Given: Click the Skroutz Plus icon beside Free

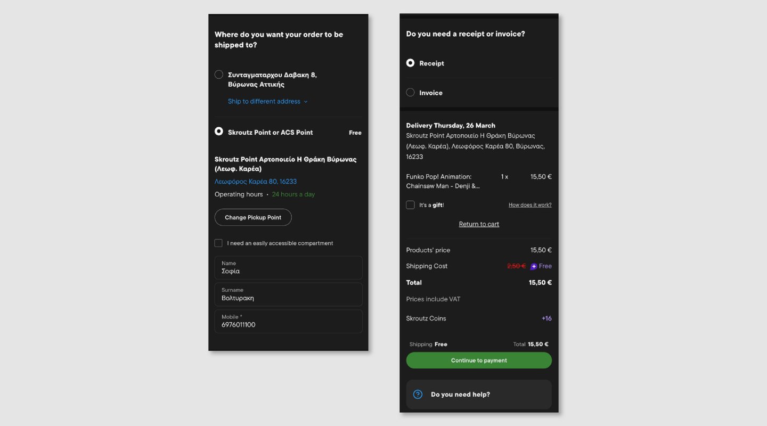Looking at the screenshot, I should (533, 266).
